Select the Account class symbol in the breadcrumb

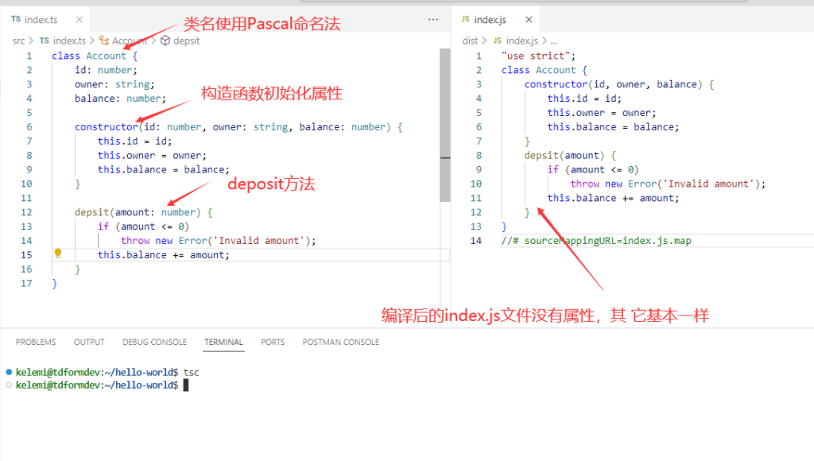[130, 41]
